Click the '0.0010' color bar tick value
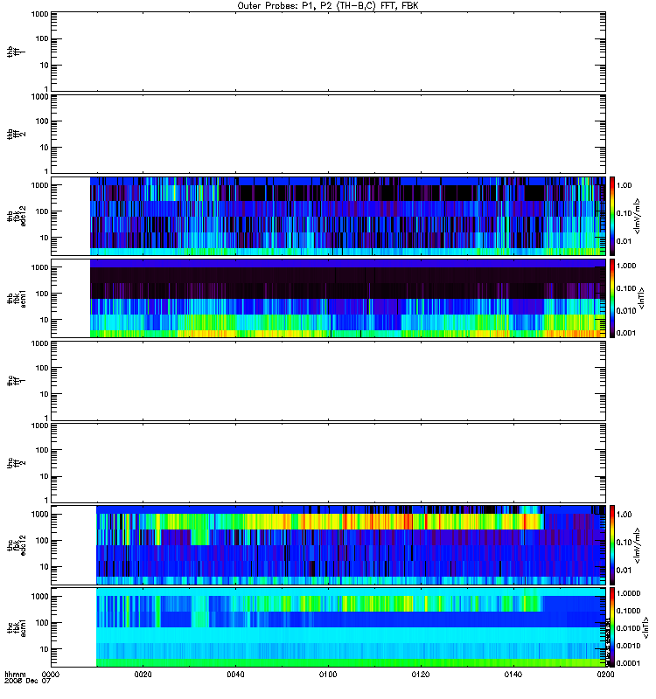The image size is (656, 699). click(x=628, y=646)
